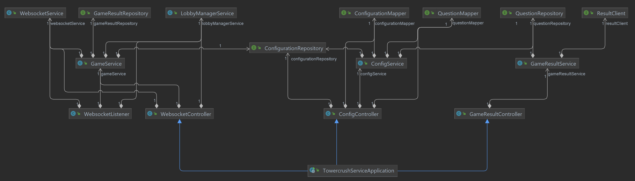The image size is (635, 181).
Task: Select the TowercrushServiceApplication node
Action: pyautogui.click(x=352, y=171)
